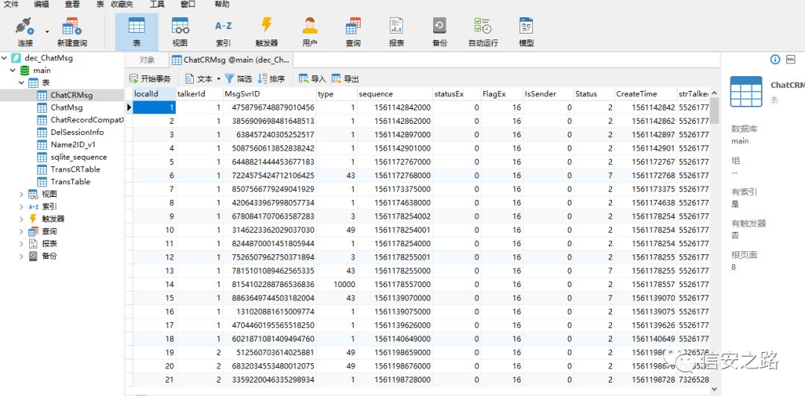
Task: Switch to the Objects (对象) tab
Action: tap(147, 60)
